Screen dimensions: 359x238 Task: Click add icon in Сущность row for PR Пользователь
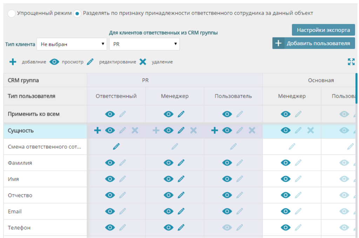pyautogui.click(x=215, y=130)
